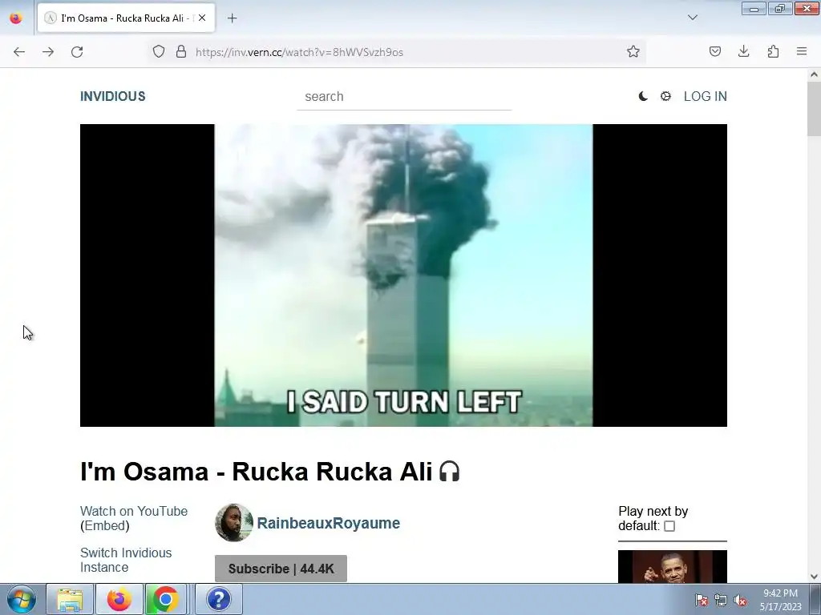Click the Firefox logo icon in the tab bar
Screen dimensions: 821x615
[x=16, y=18]
